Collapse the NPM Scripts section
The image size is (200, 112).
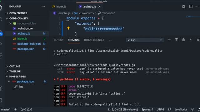click(17, 77)
